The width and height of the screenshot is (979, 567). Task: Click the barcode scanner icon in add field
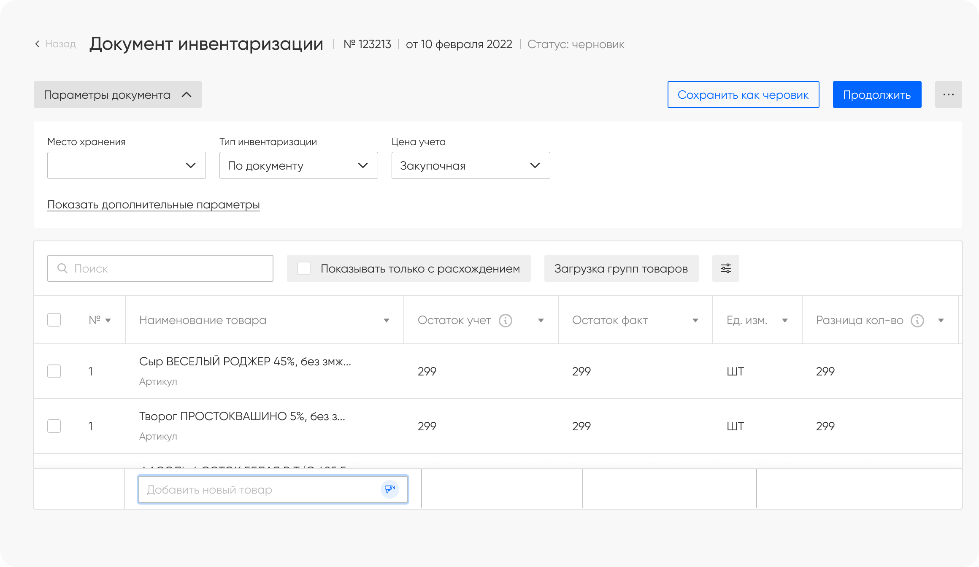coord(390,489)
